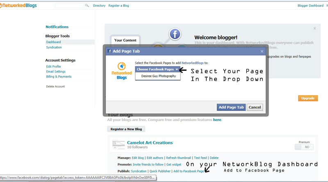Open Camelot Art Creations blog thumbnail

(x=118, y=145)
